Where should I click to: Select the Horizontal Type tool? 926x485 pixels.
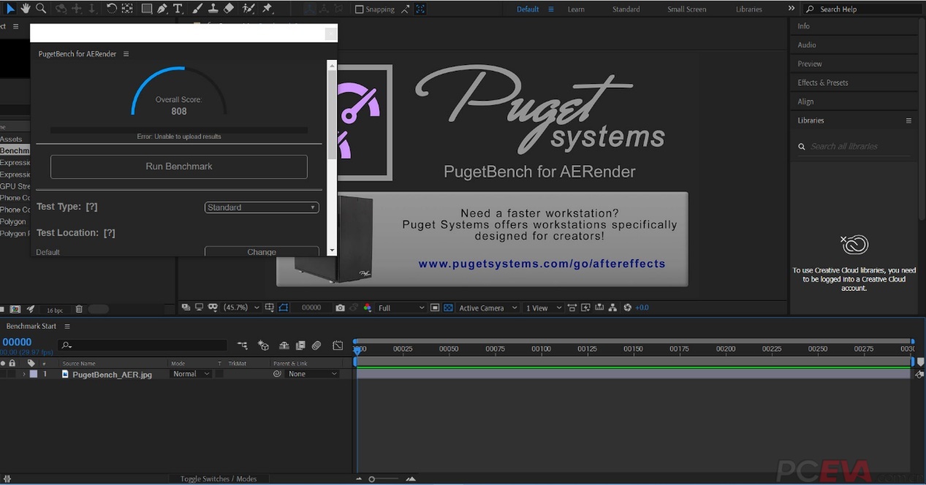tap(178, 9)
